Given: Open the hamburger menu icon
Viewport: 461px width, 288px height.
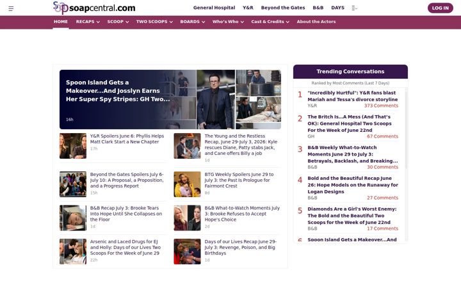Looking at the screenshot, I should tap(11, 8).
